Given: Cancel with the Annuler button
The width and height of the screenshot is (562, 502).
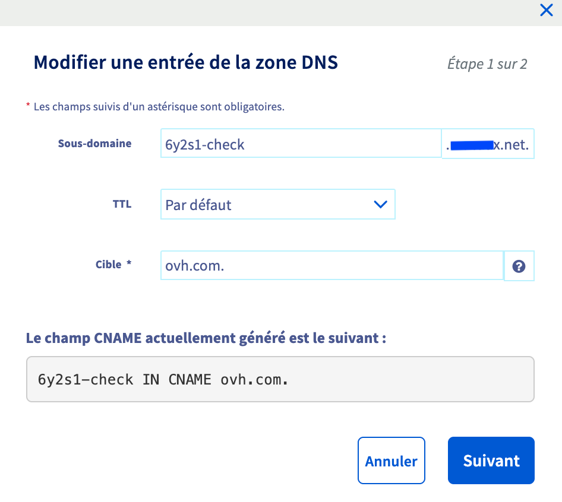Looking at the screenshot, I should pos(391,460).
